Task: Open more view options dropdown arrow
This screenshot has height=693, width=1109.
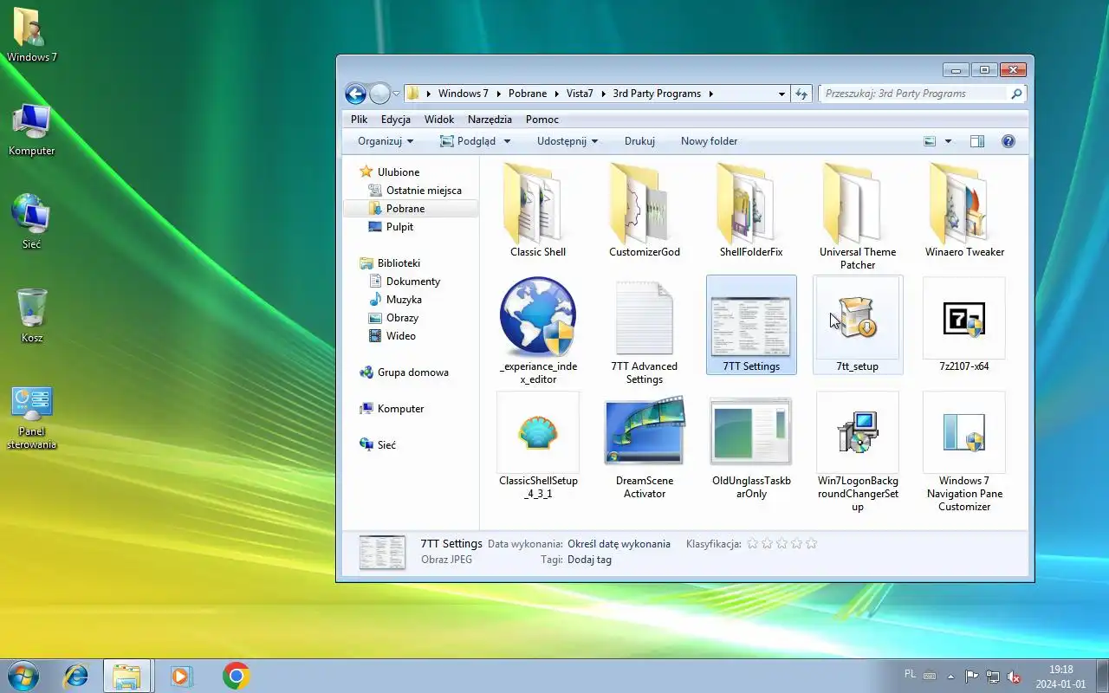Action: click(948, 141)
